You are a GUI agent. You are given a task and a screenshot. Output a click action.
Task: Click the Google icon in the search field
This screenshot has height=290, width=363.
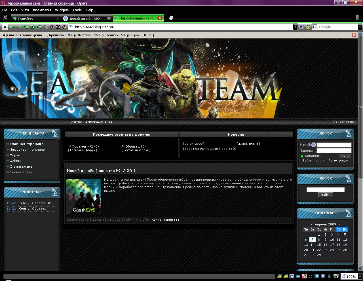point(315,27)
